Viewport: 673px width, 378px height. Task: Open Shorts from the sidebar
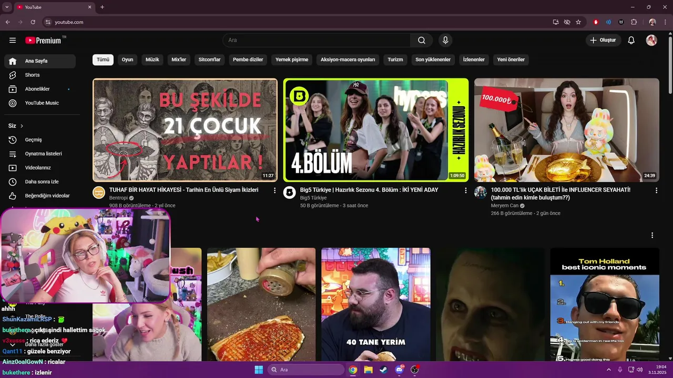40,75
